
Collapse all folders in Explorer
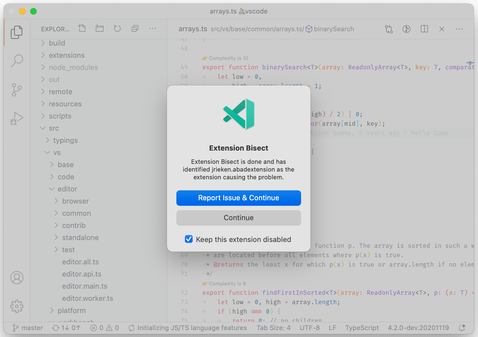(135, 28)
